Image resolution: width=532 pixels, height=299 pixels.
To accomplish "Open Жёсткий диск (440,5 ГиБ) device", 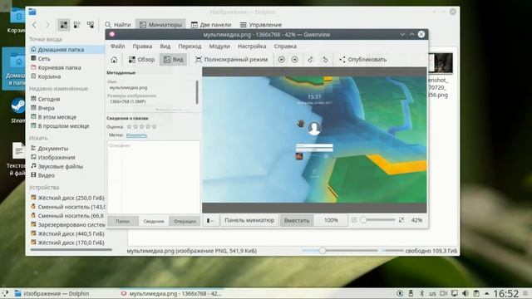I will point(67,233).
